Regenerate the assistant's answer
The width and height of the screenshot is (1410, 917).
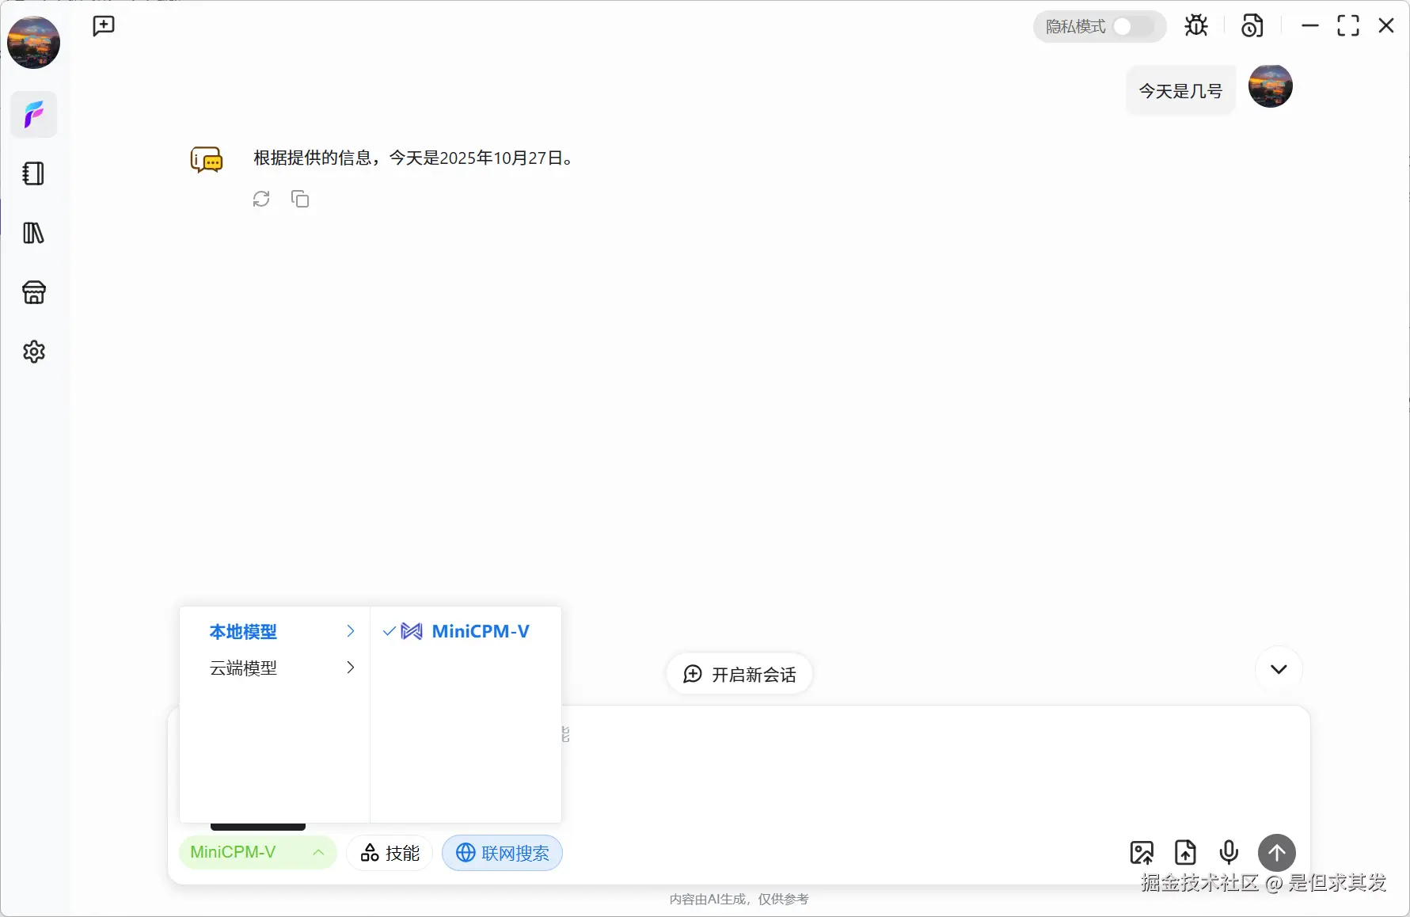[x=261, y=199]
